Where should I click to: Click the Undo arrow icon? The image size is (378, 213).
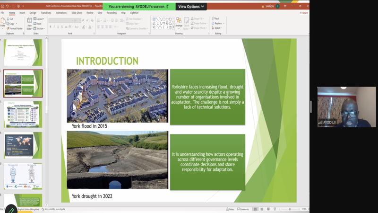(x=8, y=6)
